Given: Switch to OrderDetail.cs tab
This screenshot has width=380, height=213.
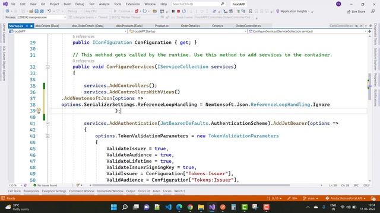Looking at the screenshot, I should [x=190, y=25].
